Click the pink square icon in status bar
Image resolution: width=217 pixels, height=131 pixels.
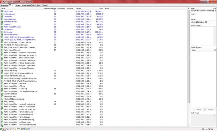tap(3, 129)
